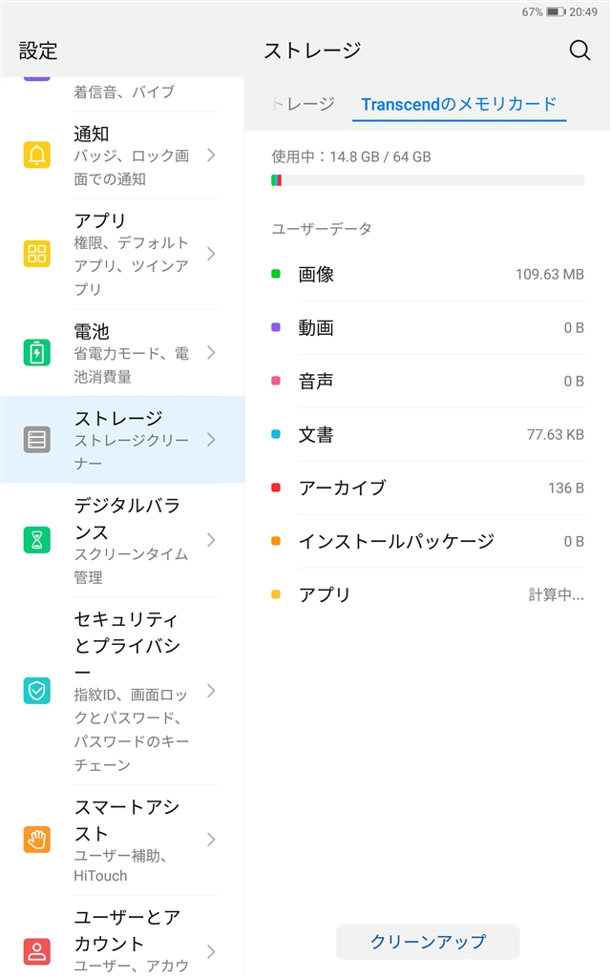Expand the 通知 settings chevron
This screenshot has width=611, height=977.
(x=211, y=155)
